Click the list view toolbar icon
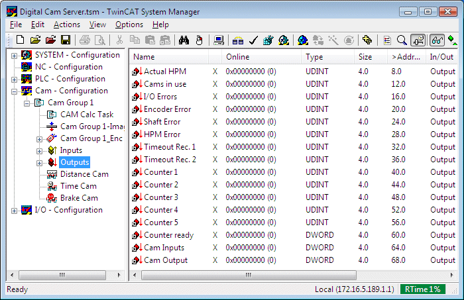The width and height of the screenshot is (464, 300). (387, 40)
